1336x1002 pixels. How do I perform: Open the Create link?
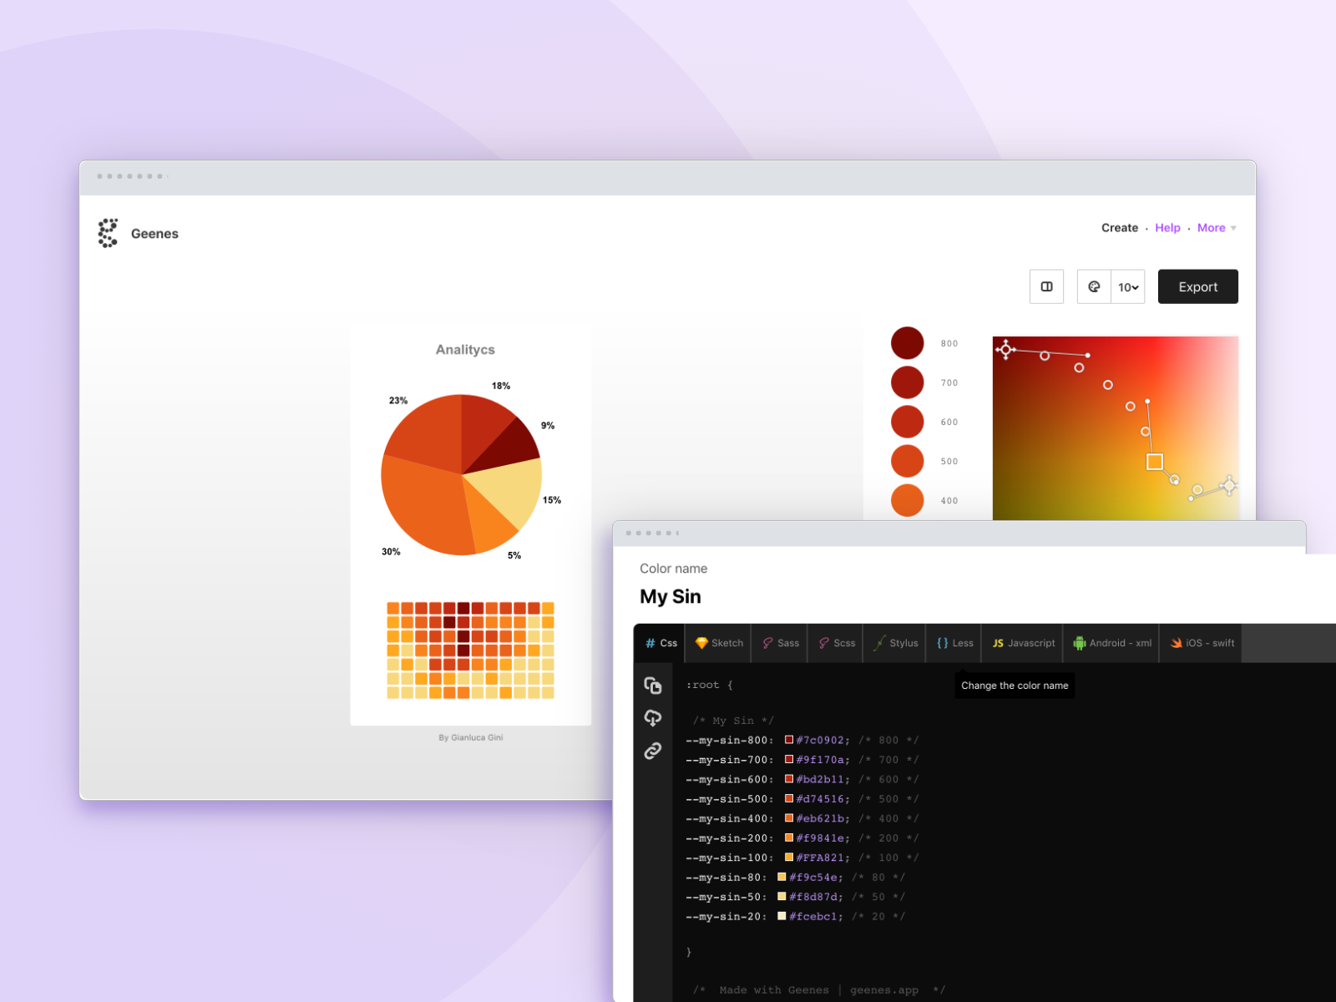[x=1120, y=228]
